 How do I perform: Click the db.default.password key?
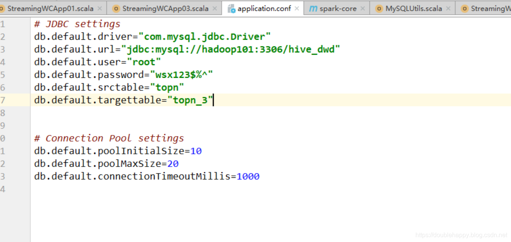(x=89, y=75)
